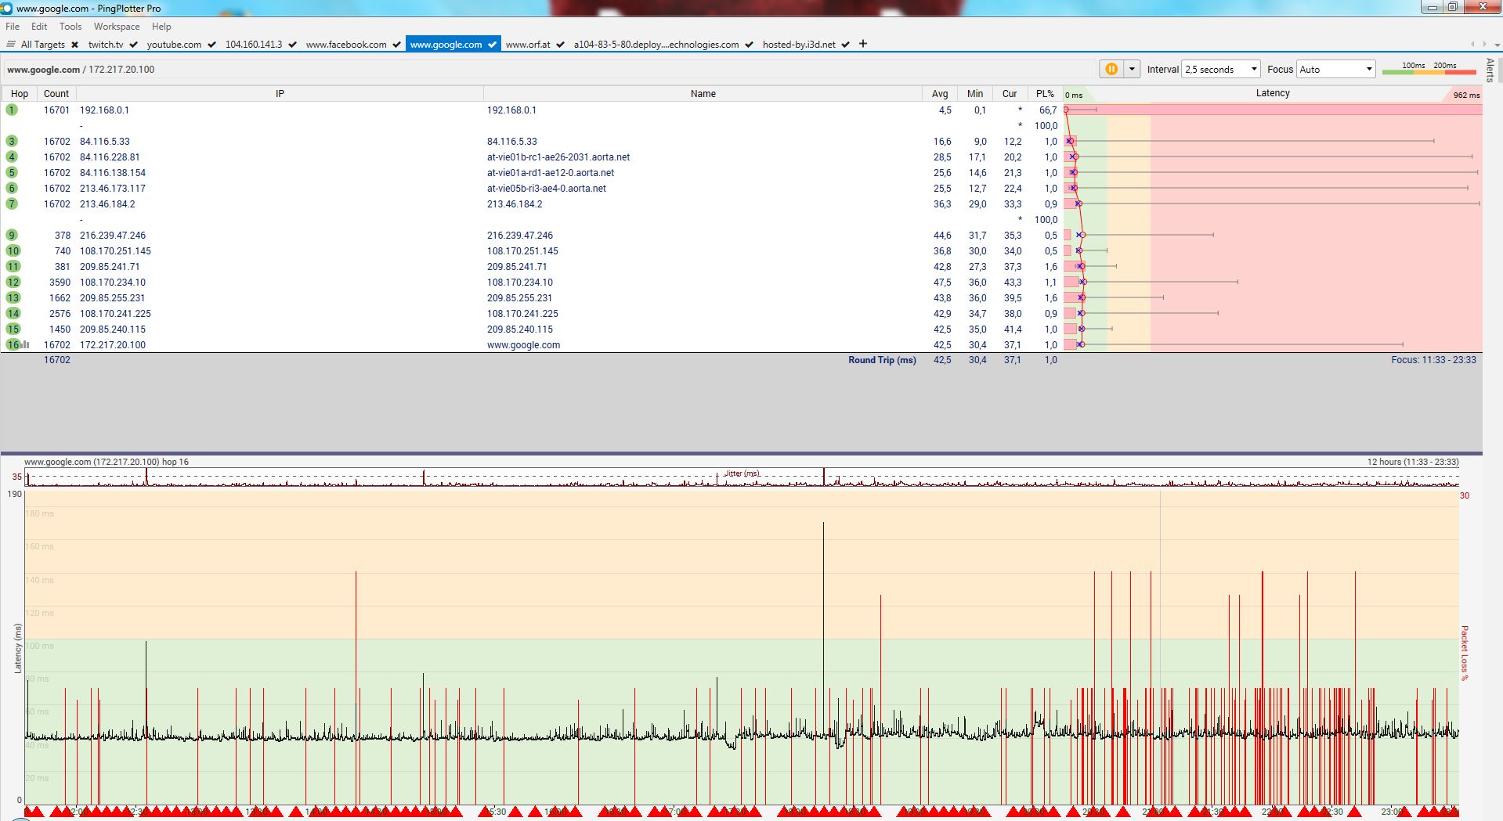Select the hop 1 green circle

pos(12,110)
